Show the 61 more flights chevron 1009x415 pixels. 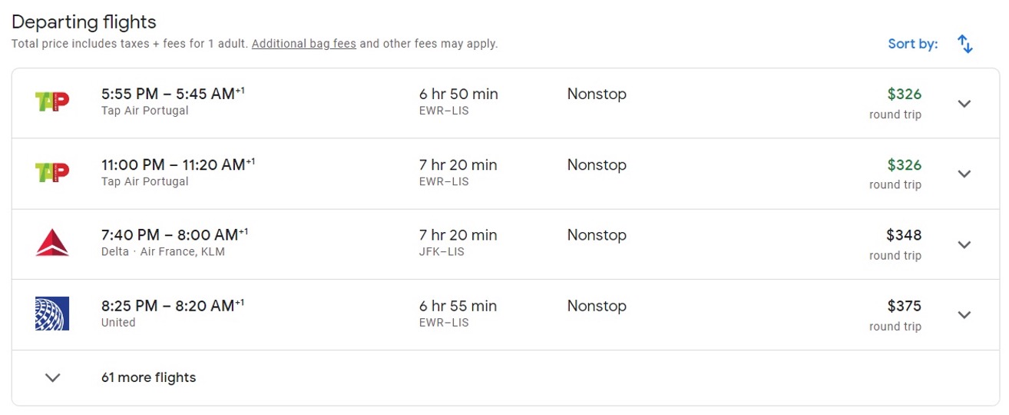(52, 377)
